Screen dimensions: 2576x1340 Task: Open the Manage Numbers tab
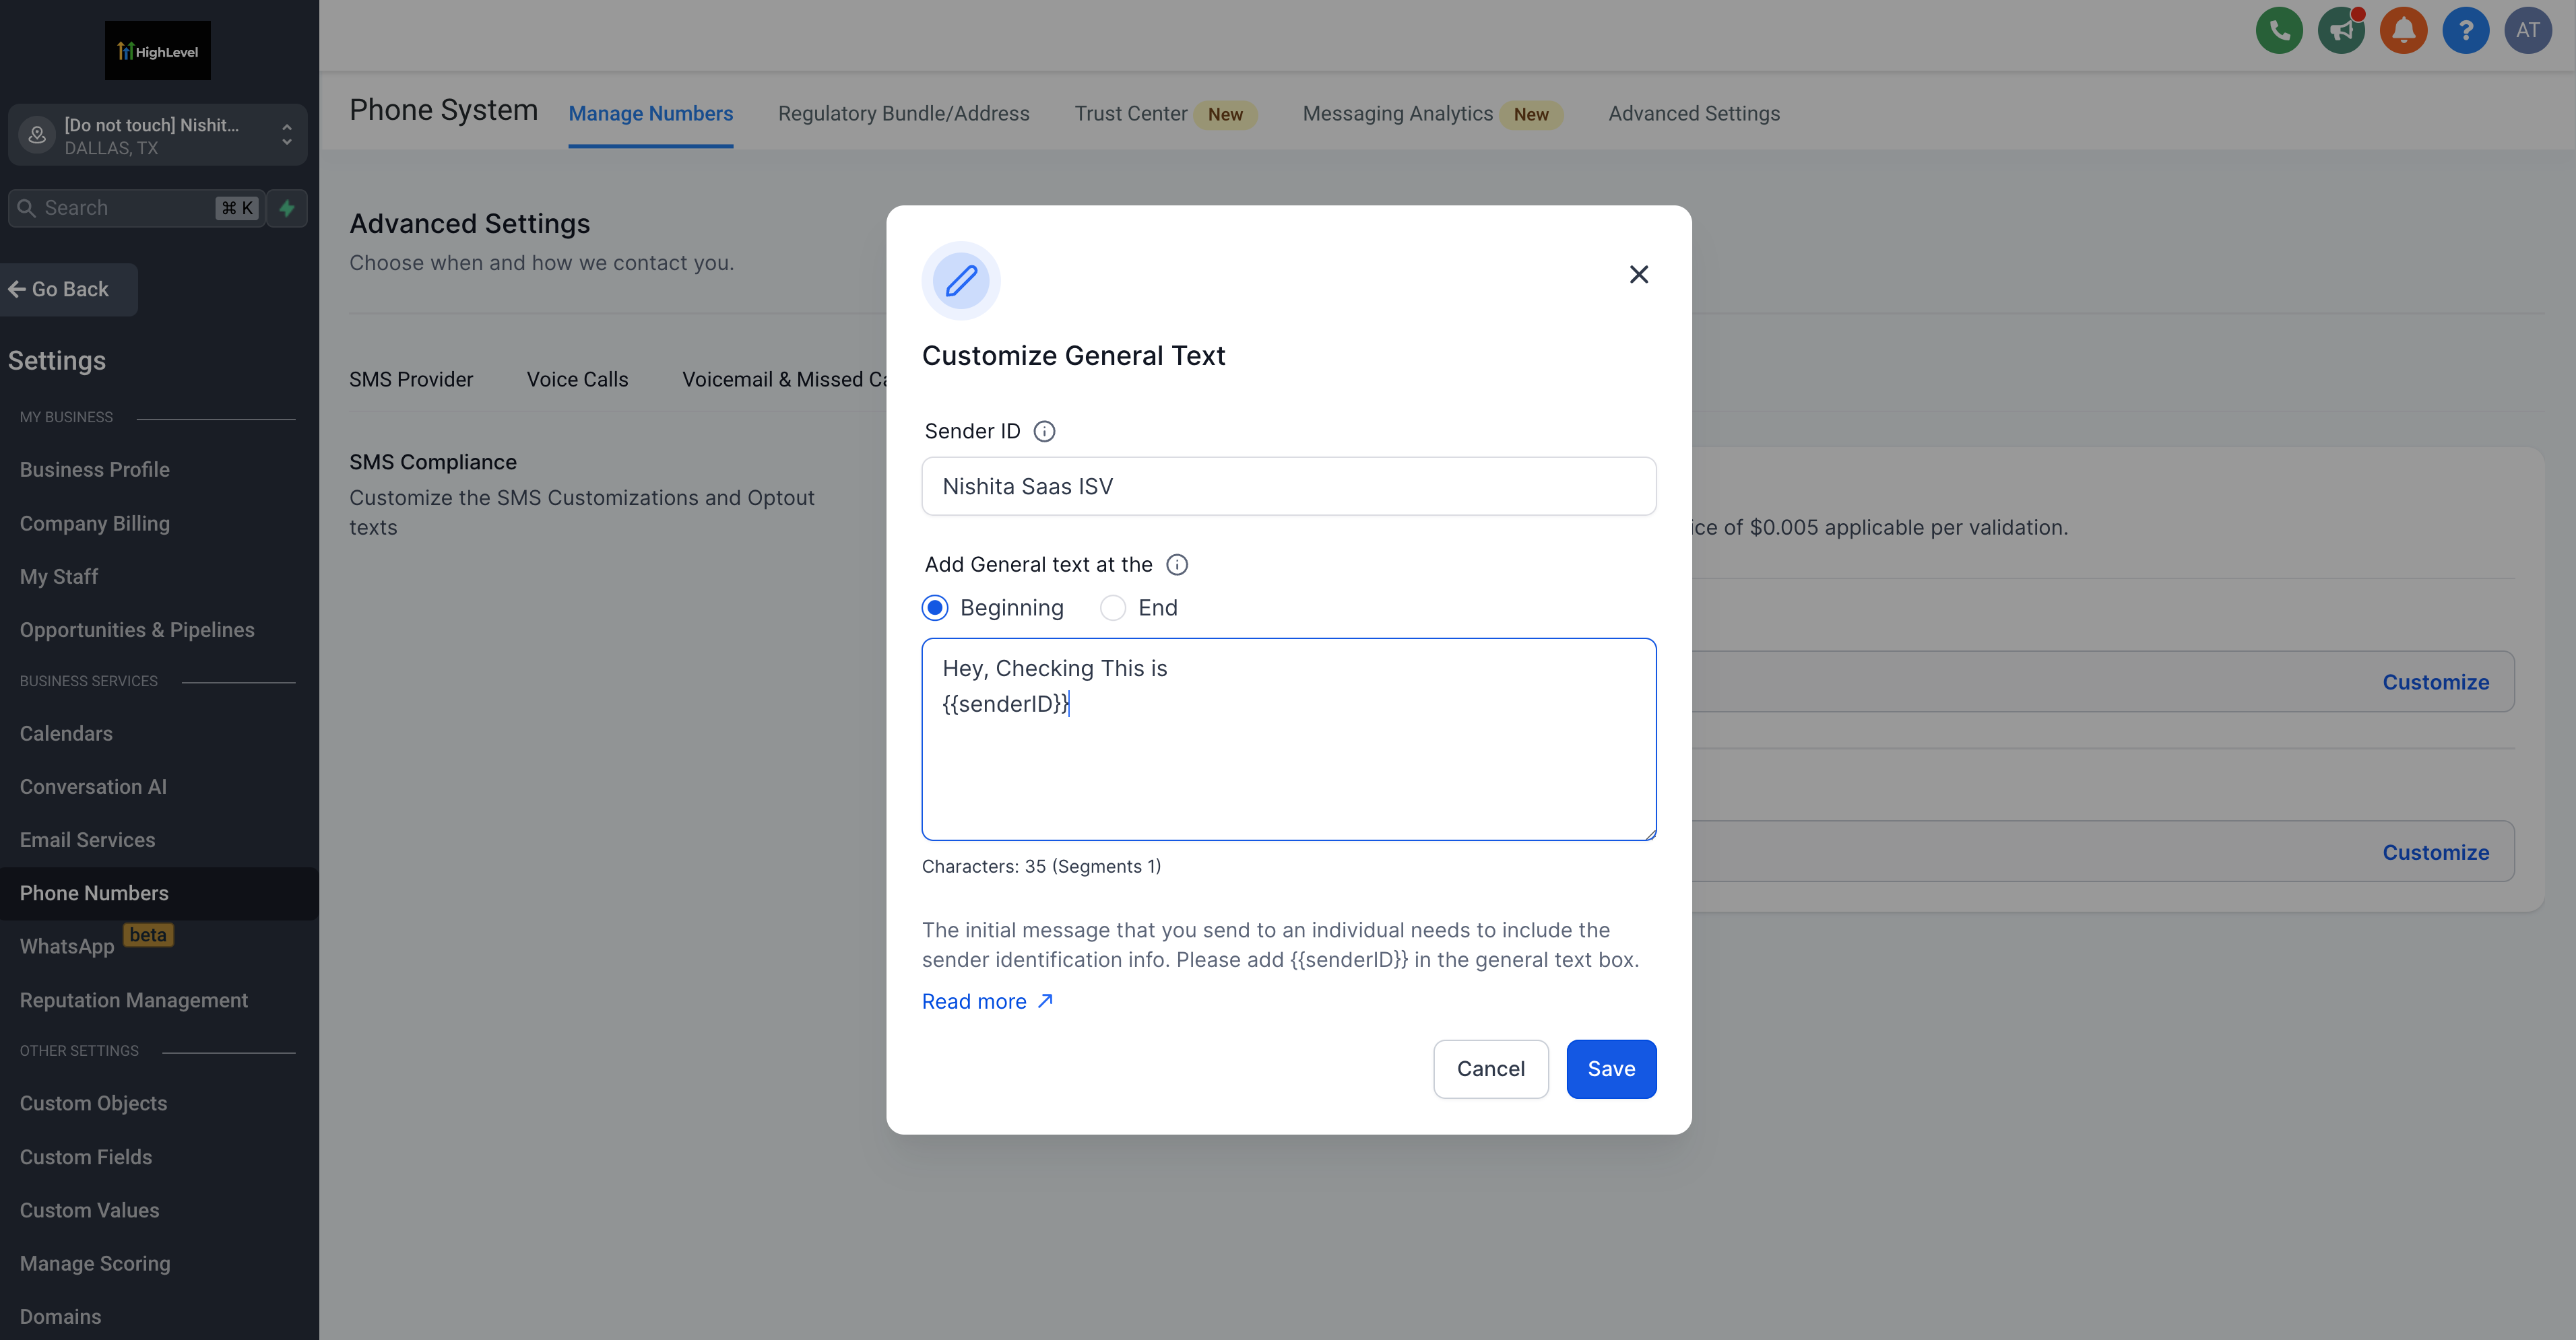tap(651, 112)
